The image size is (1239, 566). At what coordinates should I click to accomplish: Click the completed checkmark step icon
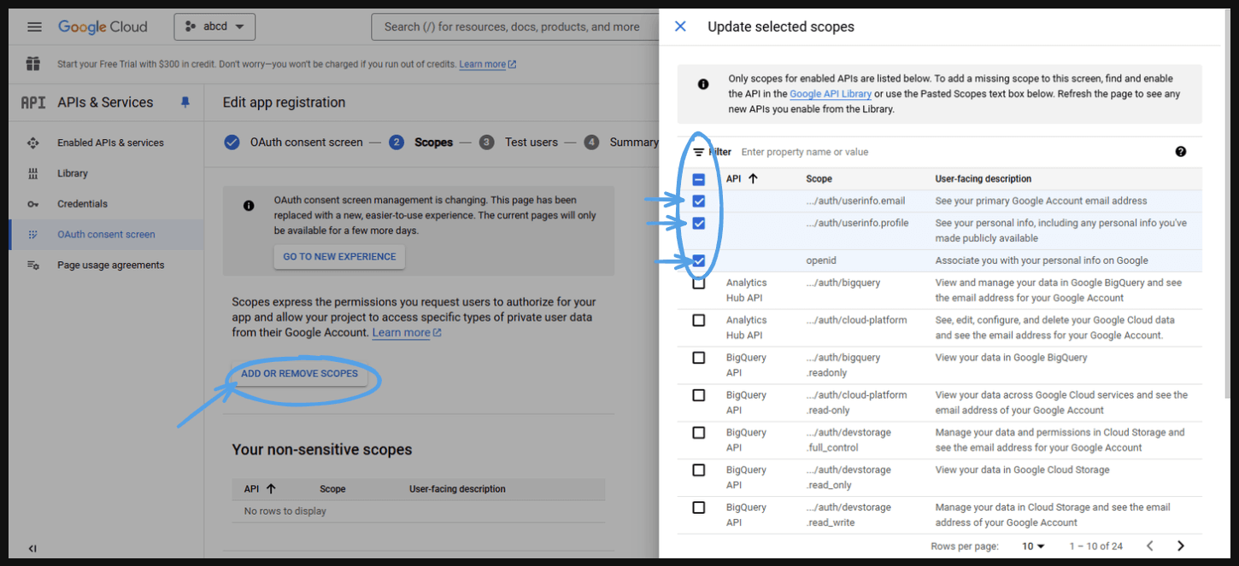[232, 143]
